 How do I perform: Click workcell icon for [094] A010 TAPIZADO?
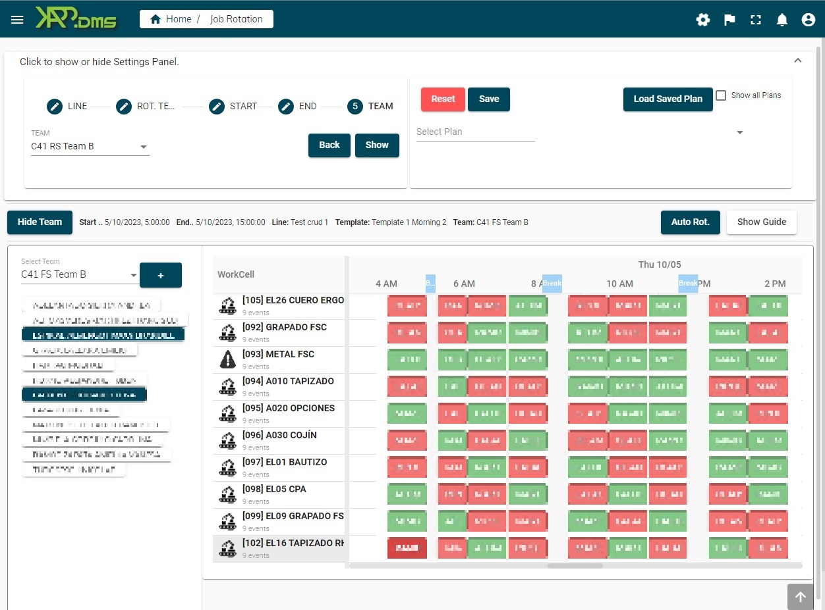(228, 387)
